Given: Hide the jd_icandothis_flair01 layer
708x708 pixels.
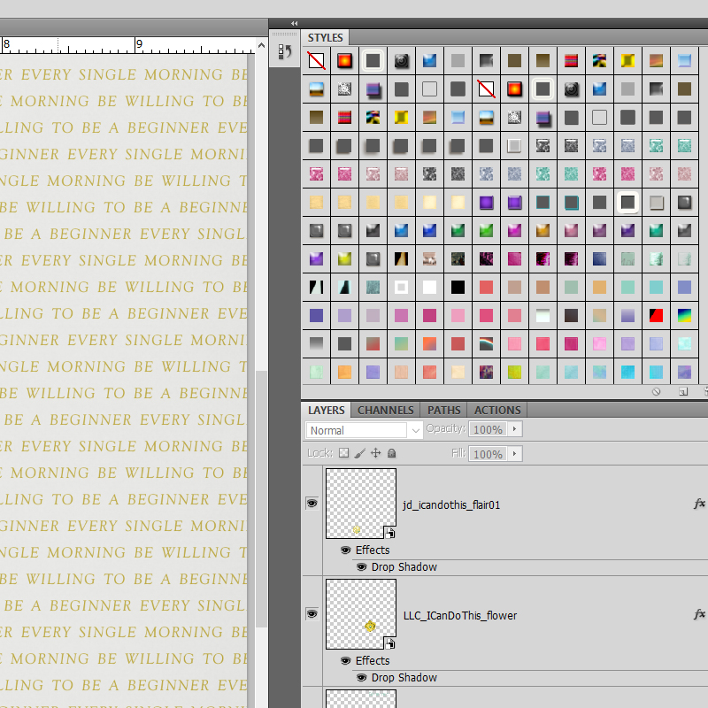Looking at the screenshot, I should click(312, 504).
